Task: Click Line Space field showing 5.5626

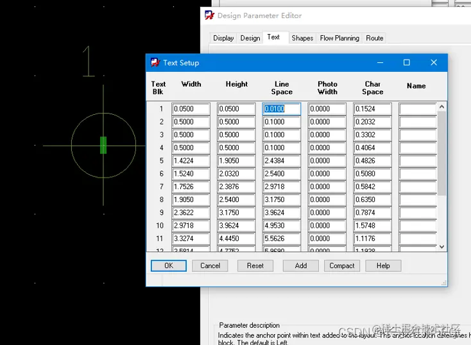Action: click(x=282, y=239)
